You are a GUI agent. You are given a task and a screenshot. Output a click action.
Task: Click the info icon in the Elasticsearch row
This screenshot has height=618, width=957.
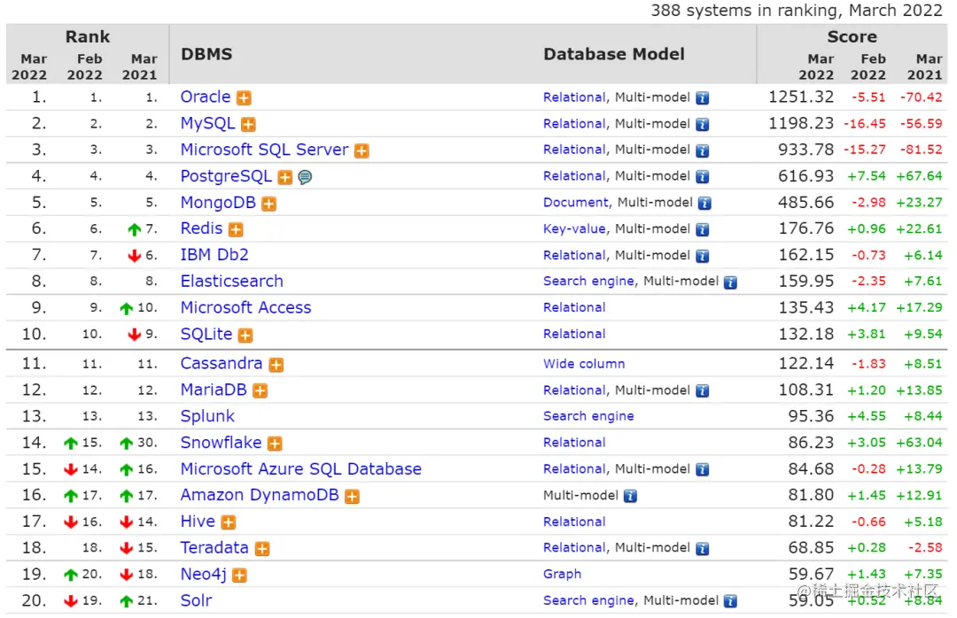pyautogui.click(x=730, y=282)
